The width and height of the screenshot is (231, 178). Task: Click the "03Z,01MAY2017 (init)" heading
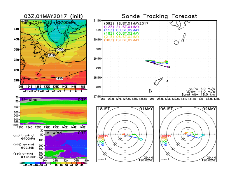53,16
